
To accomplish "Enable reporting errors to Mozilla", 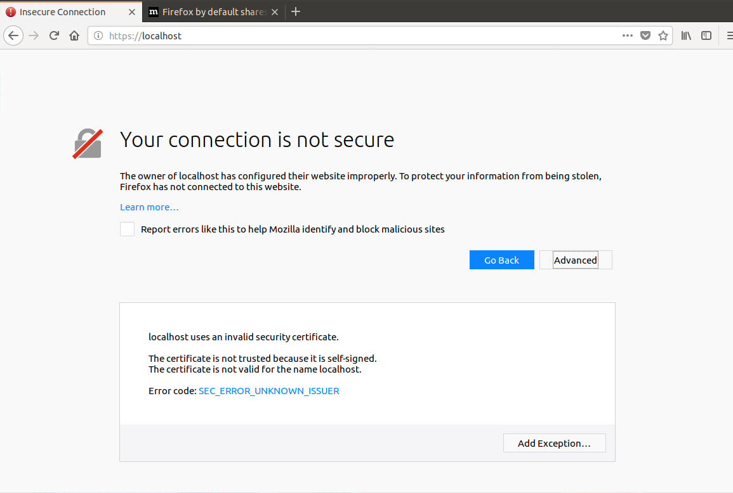I will coord(127,229).
